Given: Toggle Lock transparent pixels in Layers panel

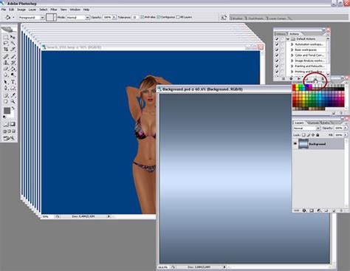Looking at the screenshot, I should coord(303,135).
